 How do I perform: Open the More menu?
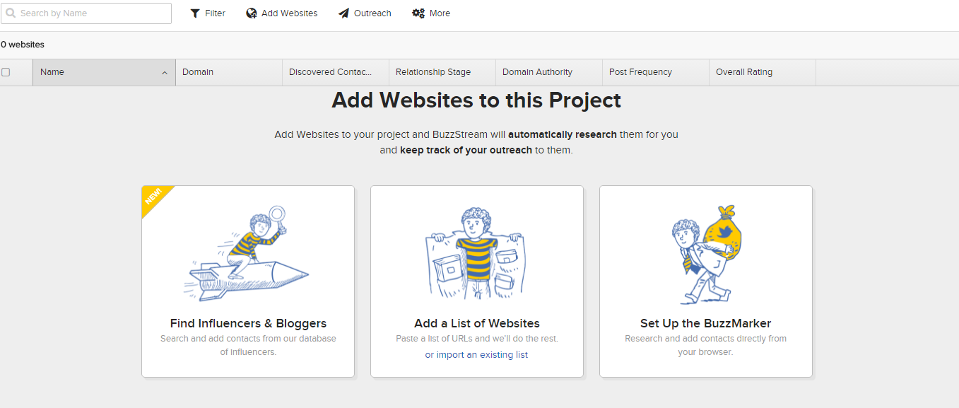(x=431, y=13)
